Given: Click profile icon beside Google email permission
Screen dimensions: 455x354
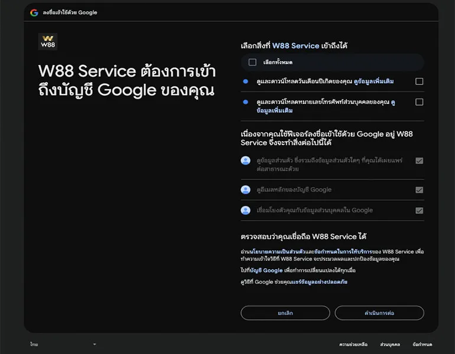Looking at the screenshot, I should click(x=245, y=190).
